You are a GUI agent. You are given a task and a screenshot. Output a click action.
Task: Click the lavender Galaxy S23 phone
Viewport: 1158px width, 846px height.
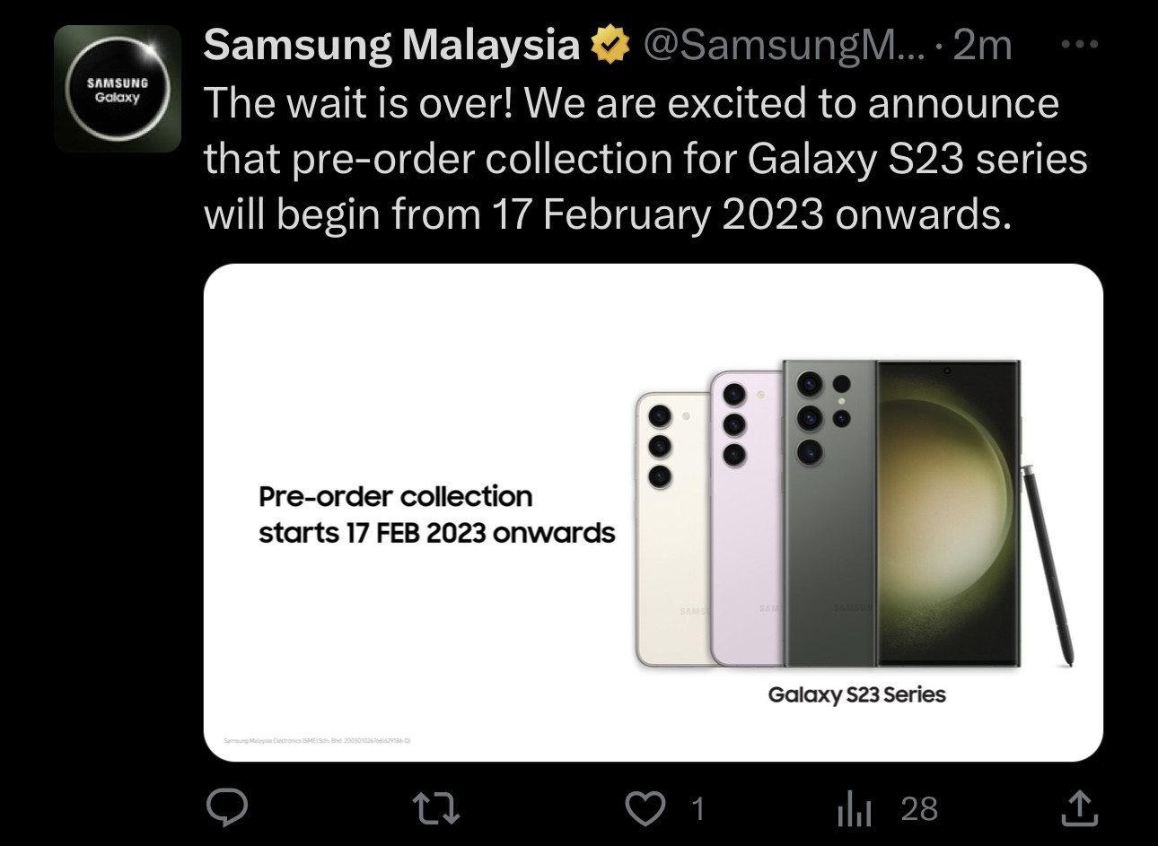[747, 519]
